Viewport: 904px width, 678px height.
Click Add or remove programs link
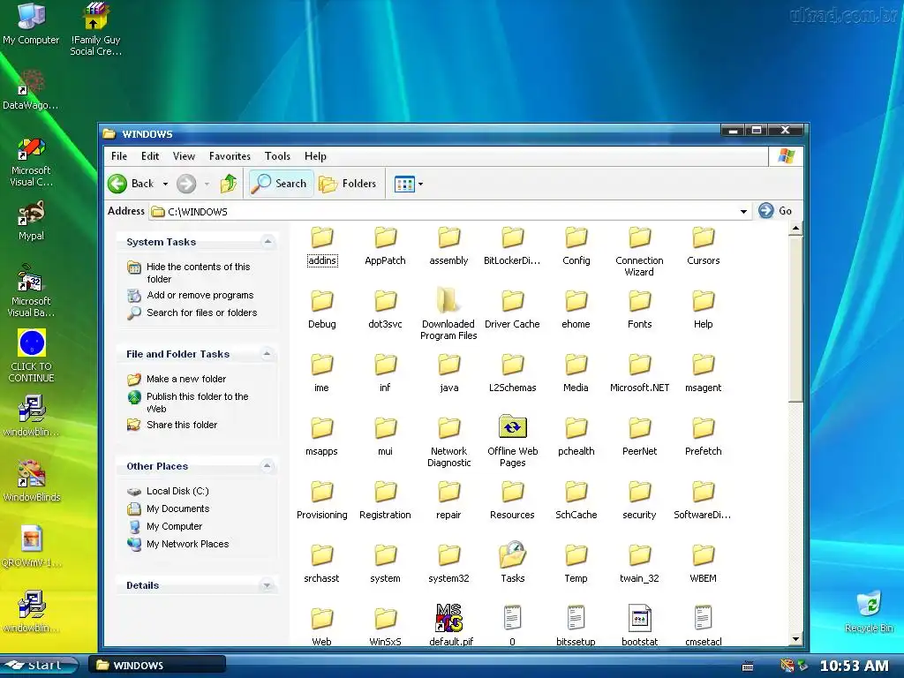pyautogui.click(x=200, y=295)
